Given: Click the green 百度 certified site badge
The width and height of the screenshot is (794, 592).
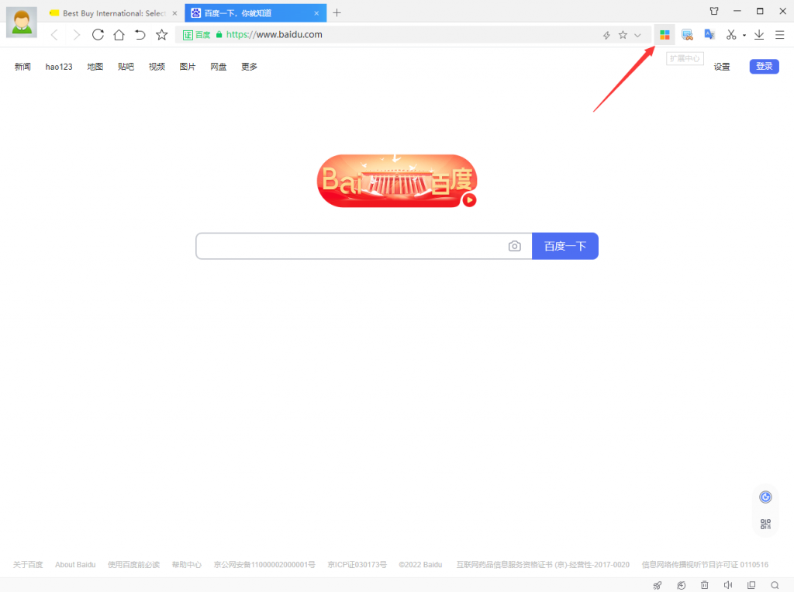Looking at the screenshot, I should pos(196,35).
